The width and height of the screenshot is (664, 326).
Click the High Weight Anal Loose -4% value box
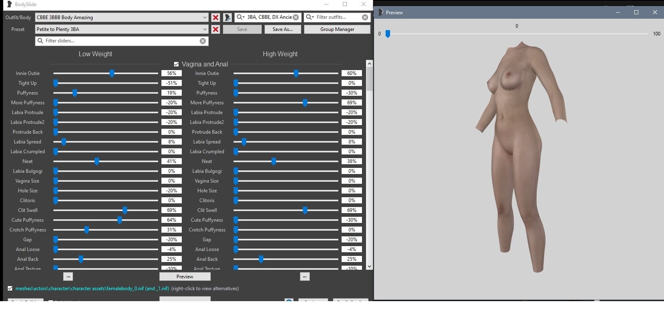(x=352, y=249)
